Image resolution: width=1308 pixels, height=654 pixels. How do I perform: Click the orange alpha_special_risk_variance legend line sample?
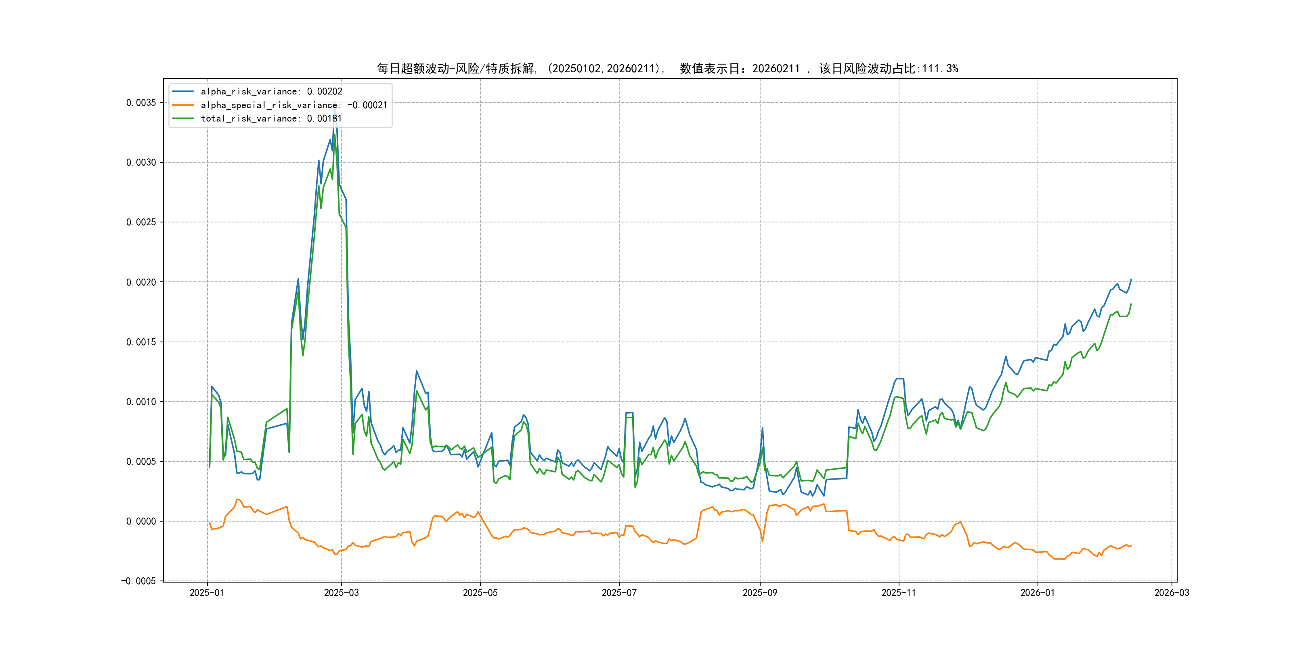click(x=183, y=105)
